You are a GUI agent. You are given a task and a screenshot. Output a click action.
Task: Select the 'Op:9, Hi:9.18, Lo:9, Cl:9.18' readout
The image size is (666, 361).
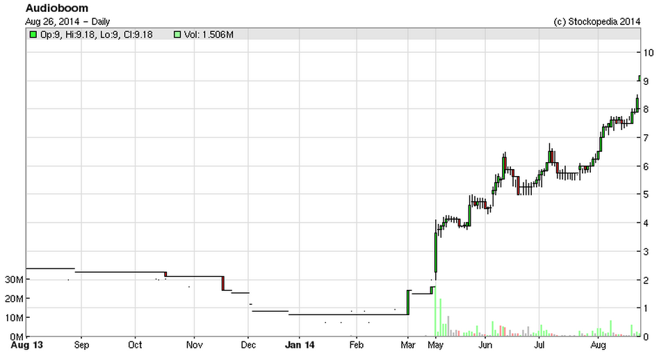coord(97,35)
